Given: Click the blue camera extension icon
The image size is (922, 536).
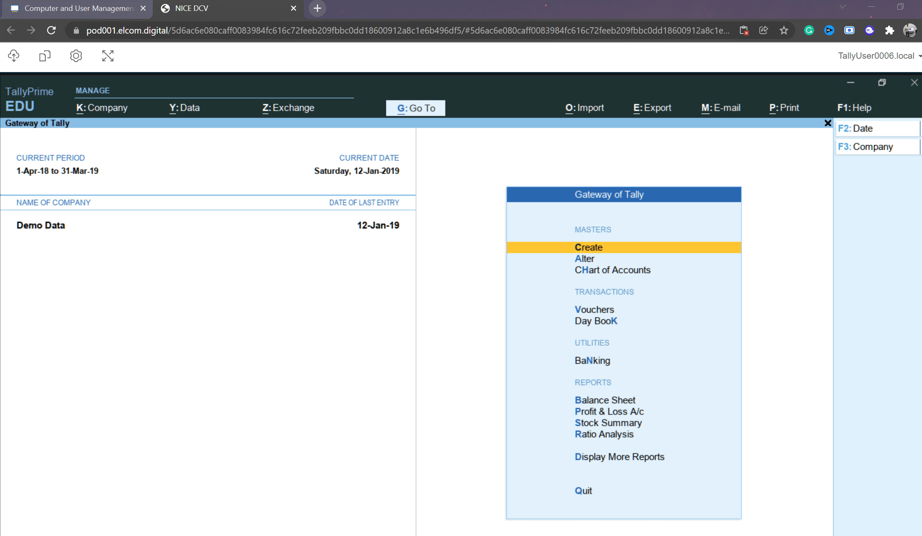Looking at the screenshot, I should pos(849,30).
